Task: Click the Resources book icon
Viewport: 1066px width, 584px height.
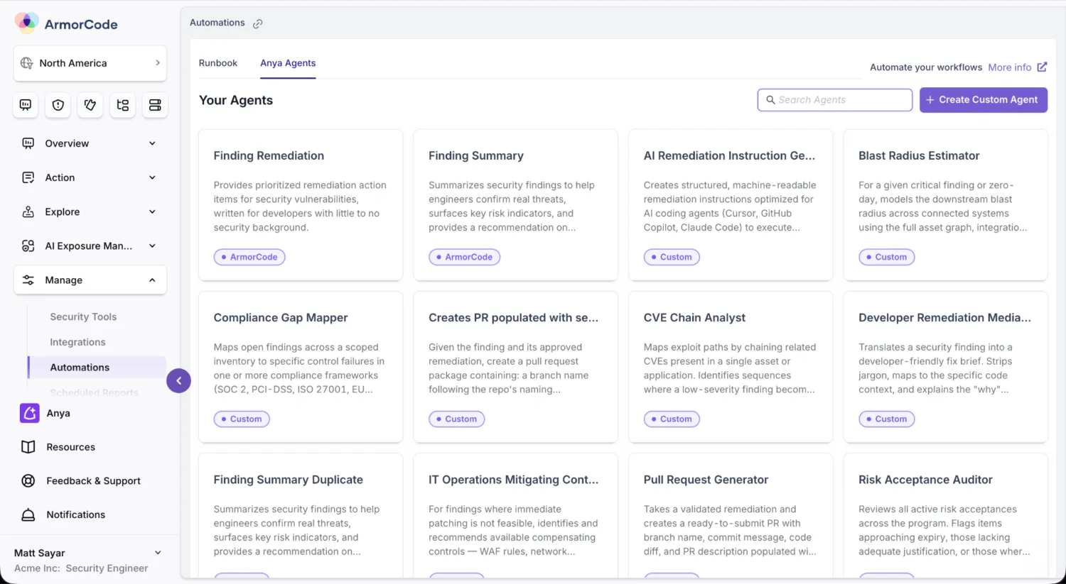Action: point(28,447)
